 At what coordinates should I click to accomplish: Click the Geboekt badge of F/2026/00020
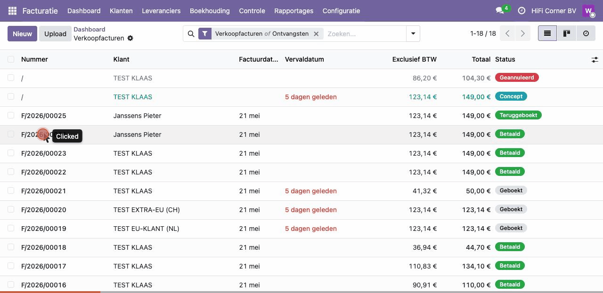(511, 209)
